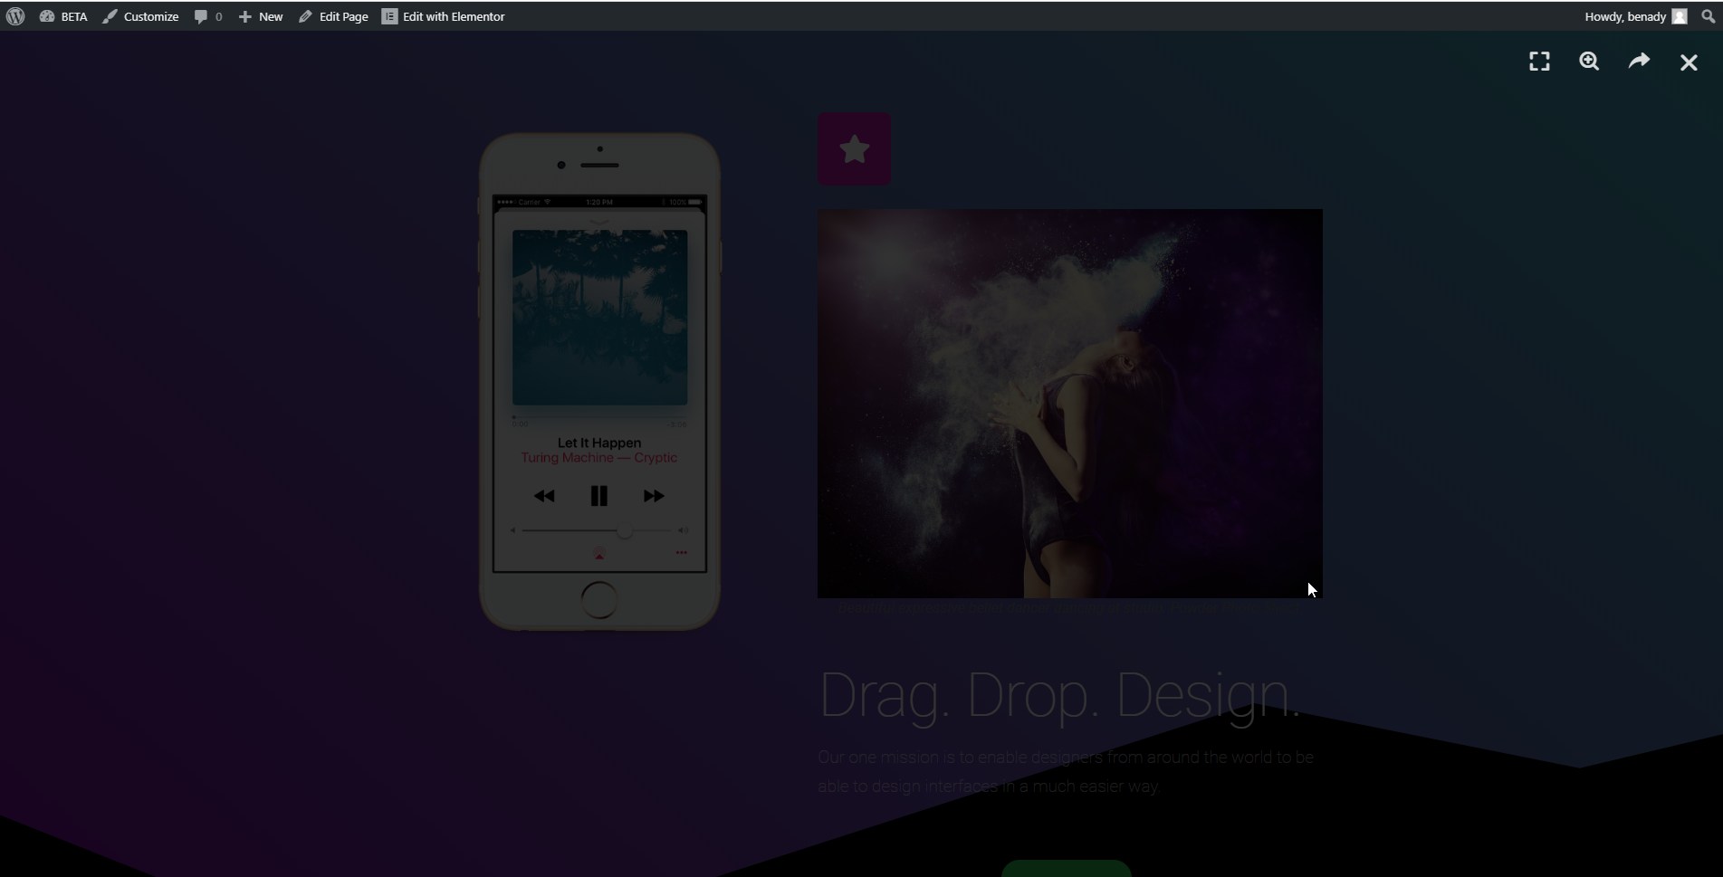
Task: Click the lightbox zoom-in magnifier icon
Action: click(x=1589, y=62)
